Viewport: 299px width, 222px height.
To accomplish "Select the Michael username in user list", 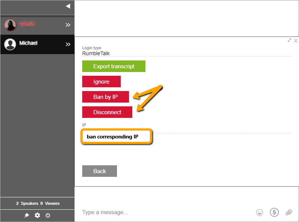I will click(28, 43).
